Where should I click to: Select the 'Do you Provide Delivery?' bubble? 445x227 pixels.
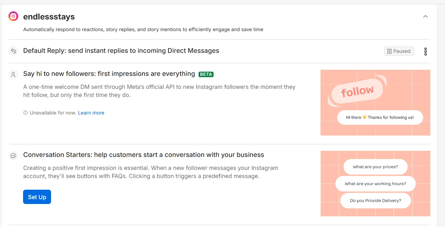(375, 200)
